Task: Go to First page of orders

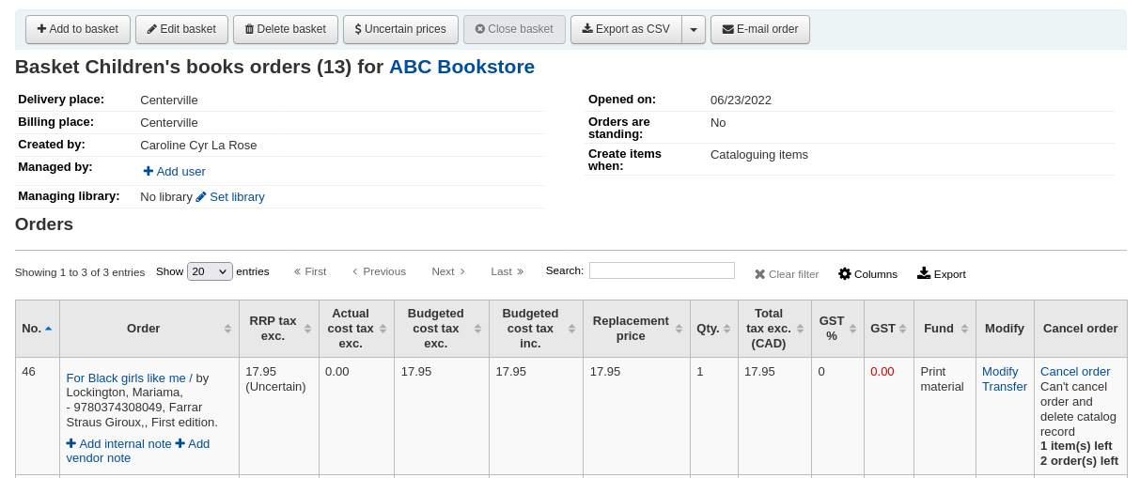Action: point(310,271)
